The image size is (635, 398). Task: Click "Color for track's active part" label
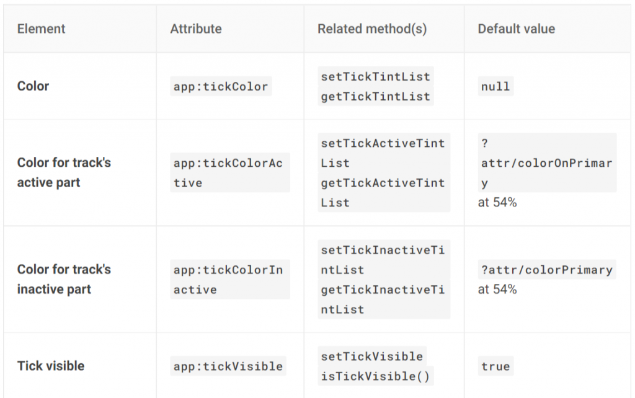tap(64, 172)
